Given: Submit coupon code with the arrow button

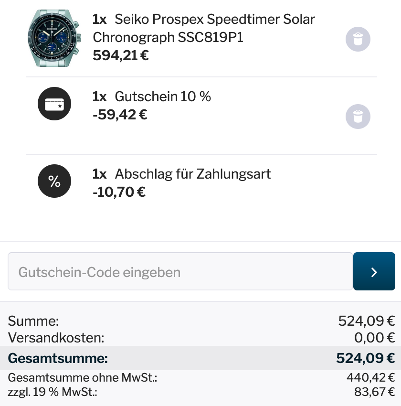Looking at the screenshot, I should point(374,271).
